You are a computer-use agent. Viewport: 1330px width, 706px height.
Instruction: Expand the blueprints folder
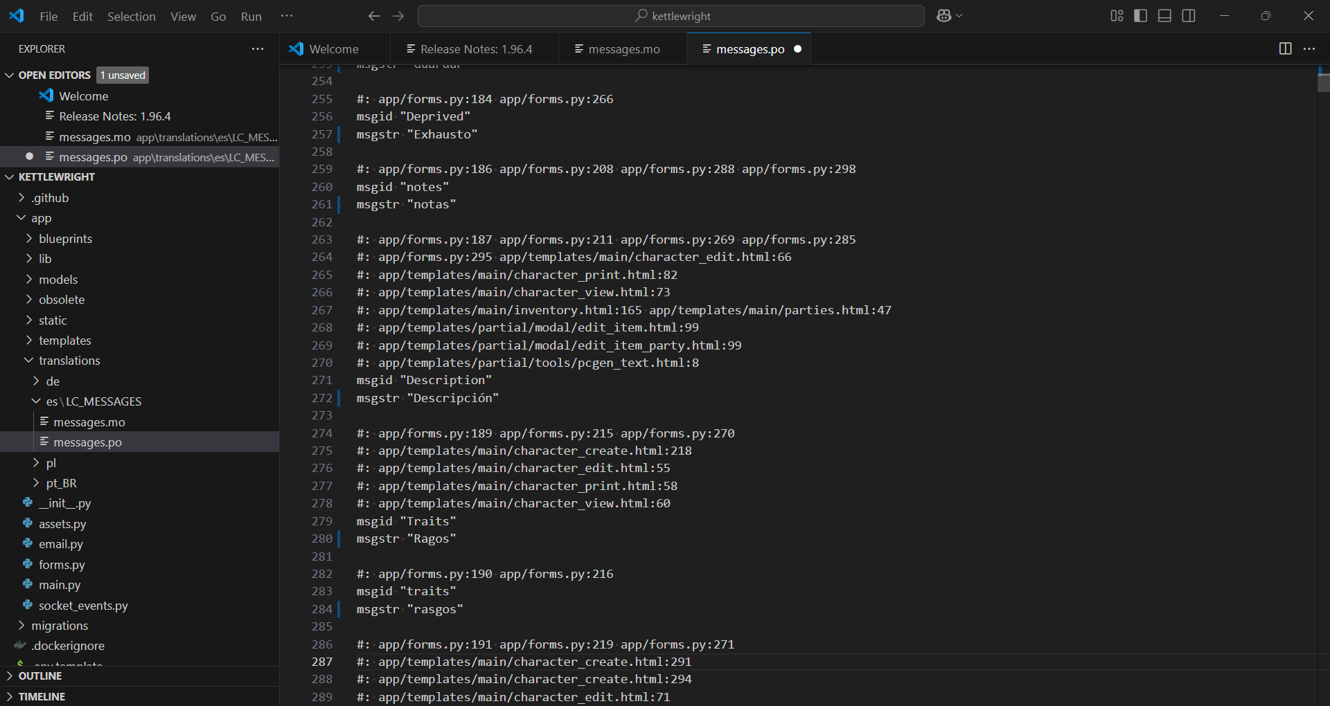click(x=65, y=239)
